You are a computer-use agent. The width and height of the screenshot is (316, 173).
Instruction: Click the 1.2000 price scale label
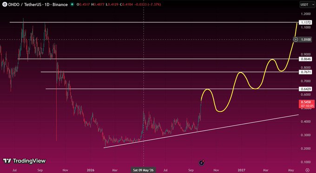point(305,14)
